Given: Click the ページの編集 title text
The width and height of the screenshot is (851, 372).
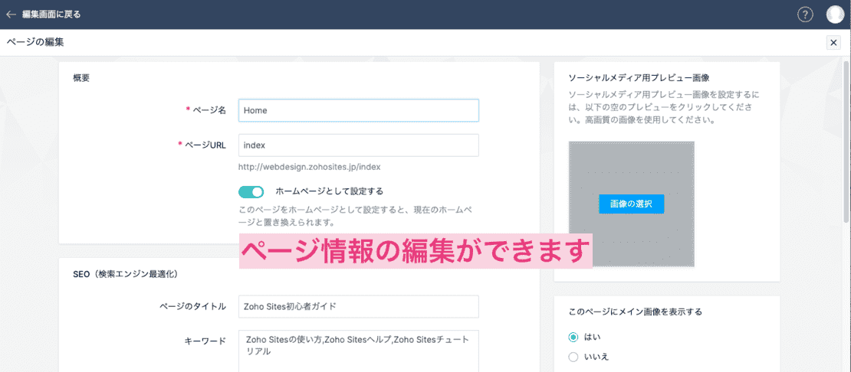Looking at the screenshot, I should pyautogui.click(x=34, y=42).
